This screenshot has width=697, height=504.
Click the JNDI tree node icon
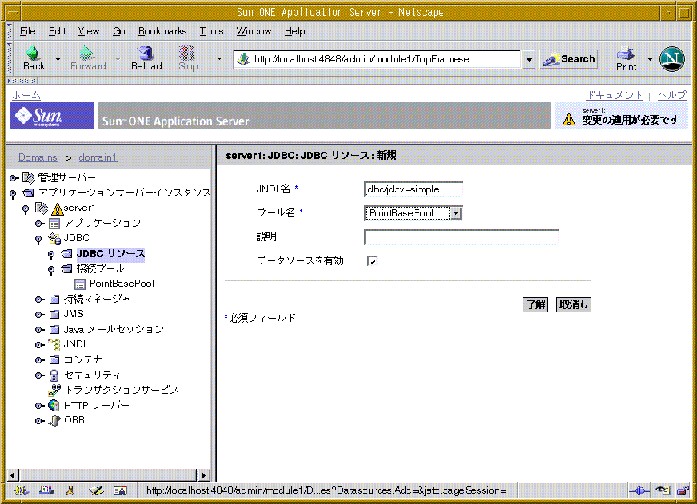(x=54, y=345)
